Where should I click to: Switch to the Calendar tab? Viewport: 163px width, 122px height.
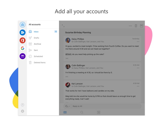pos(99,112)
